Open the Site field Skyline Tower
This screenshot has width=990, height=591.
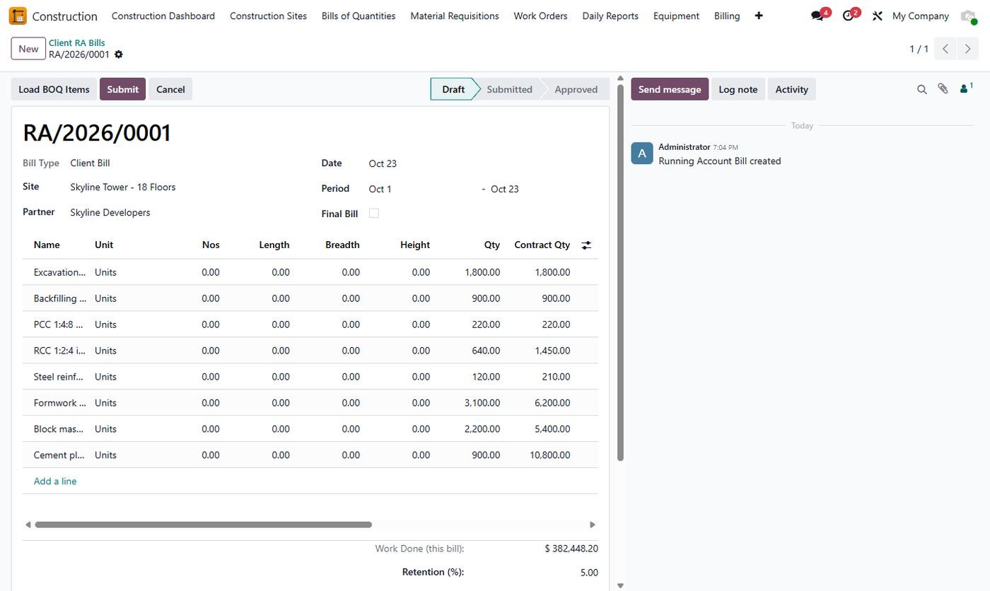[x=122, y=187]
